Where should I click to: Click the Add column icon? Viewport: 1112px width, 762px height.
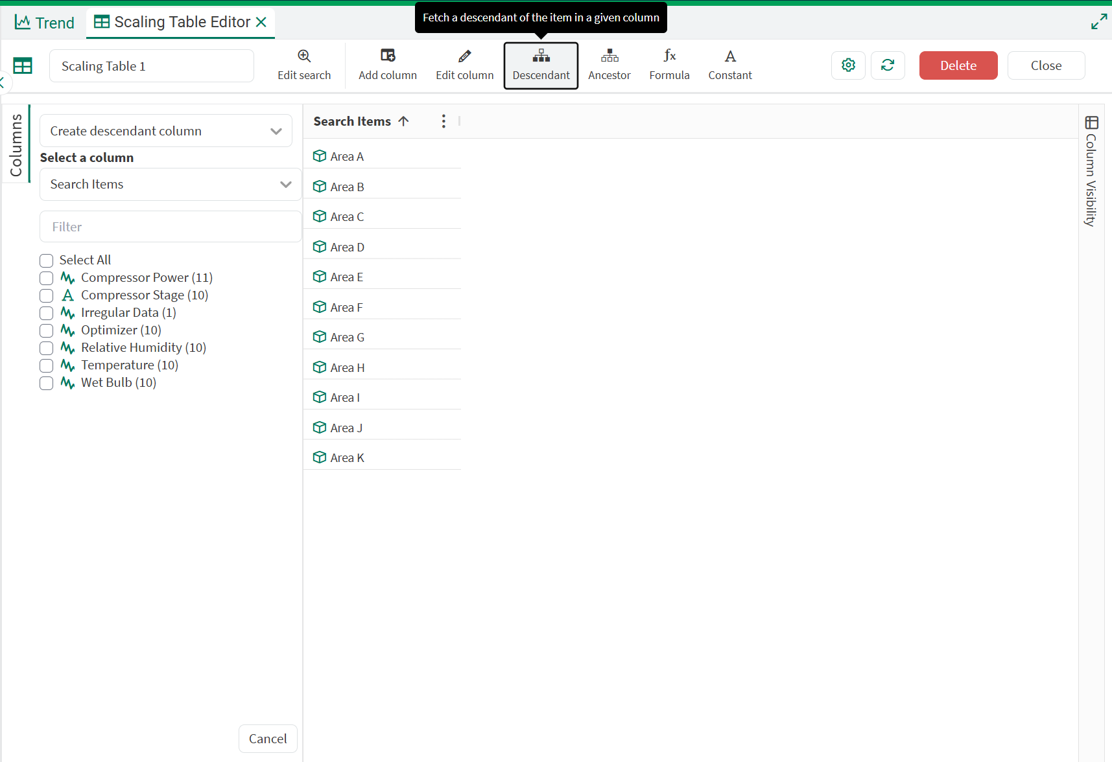(x=388, y=56)
